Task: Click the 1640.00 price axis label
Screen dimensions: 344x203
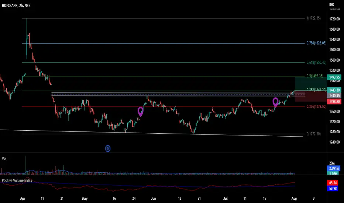Action: click(334, 39)
